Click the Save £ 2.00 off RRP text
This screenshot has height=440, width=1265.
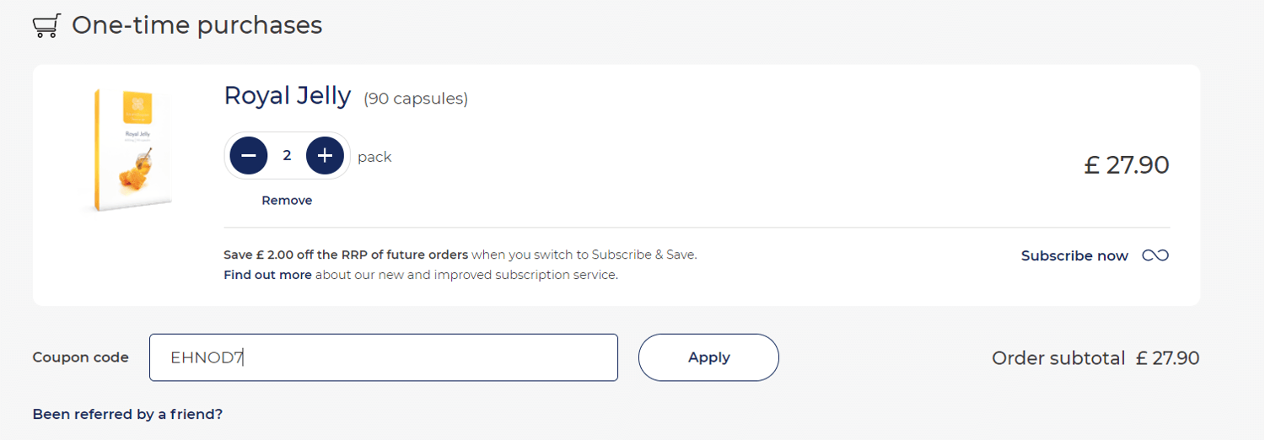pos(346,254)
